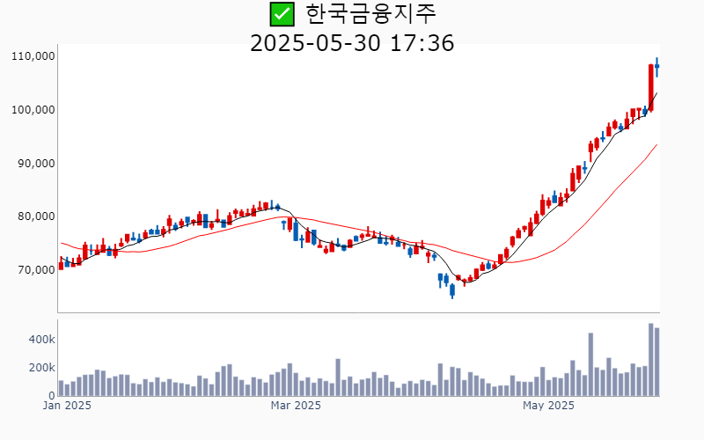Click the chart title 한국금융지주
This screenshot has width=704, height=440.
(x=370, y=13)
